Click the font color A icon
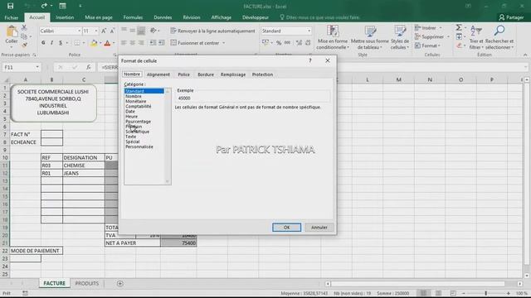Screen dimensions: 531x298 point(107,43)
